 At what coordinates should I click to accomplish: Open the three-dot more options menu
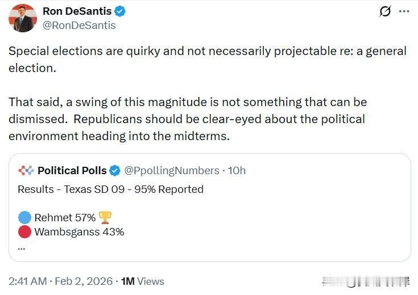[x=403, y=11]
